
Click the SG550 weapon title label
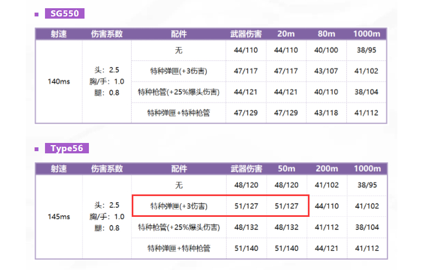click(x=65, y=14)
